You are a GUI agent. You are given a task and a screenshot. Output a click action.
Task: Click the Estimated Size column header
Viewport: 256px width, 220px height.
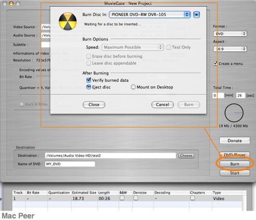coord(84,192)
